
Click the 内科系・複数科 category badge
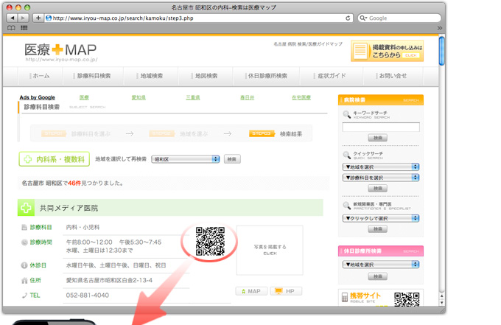coord(54,159)
